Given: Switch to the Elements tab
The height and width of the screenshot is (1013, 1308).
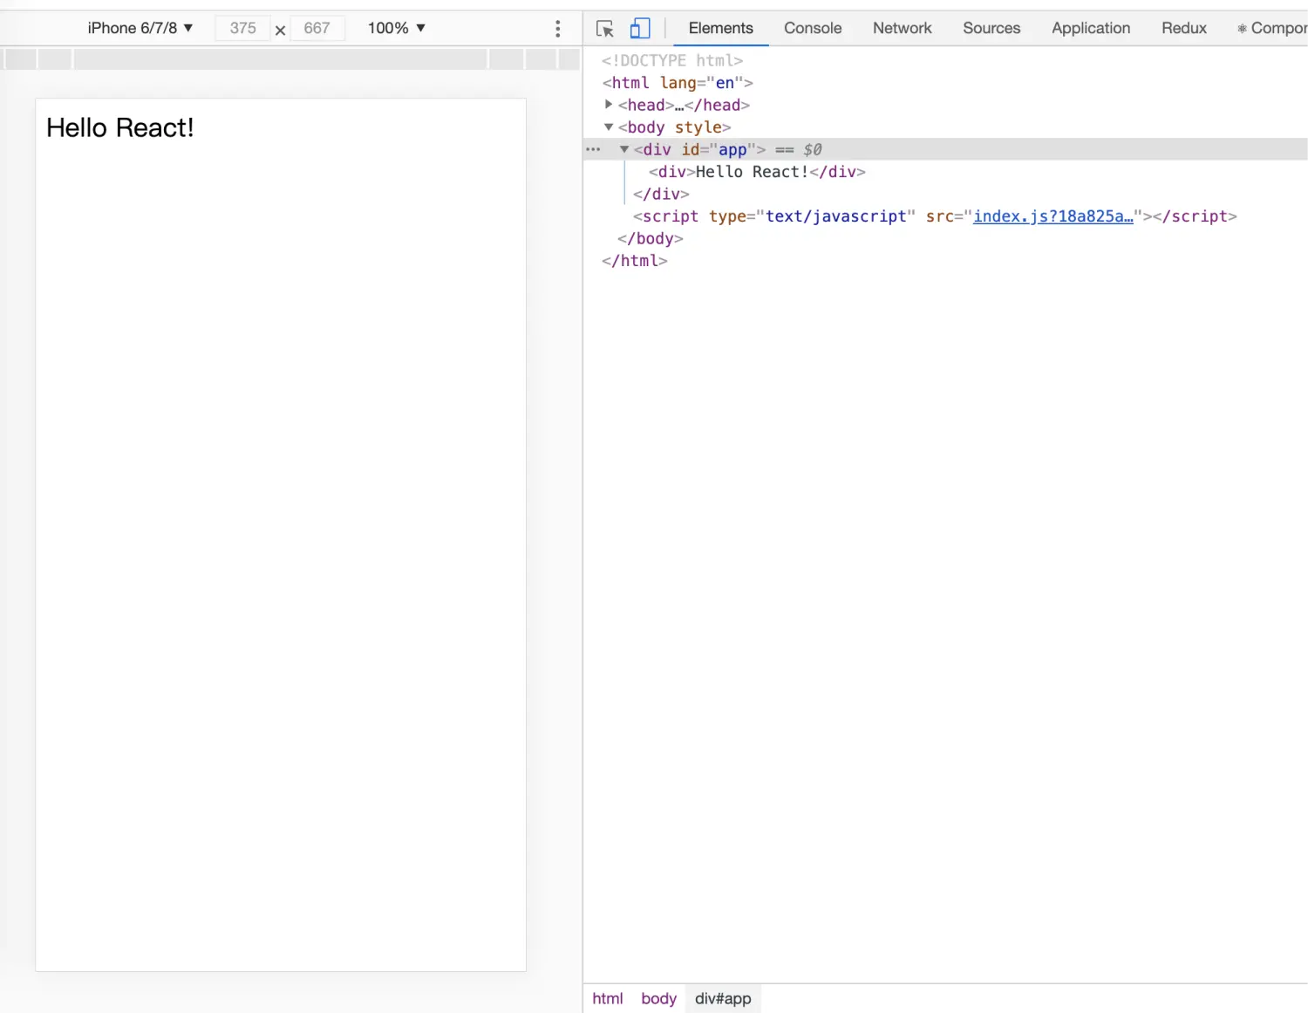Looking at the screenshot, I should (x=720, y=28).
